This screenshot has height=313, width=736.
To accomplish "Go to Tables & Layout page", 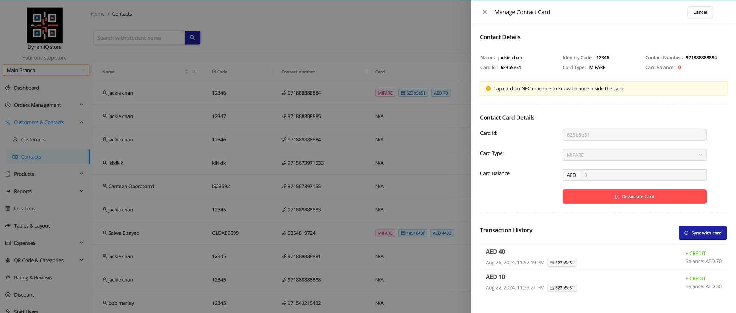I will point(32,226).
